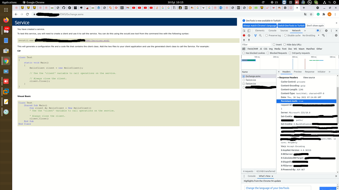Toggle the network filter funnel icon
This screenshot has width=339, height=190.
(255, 35)
